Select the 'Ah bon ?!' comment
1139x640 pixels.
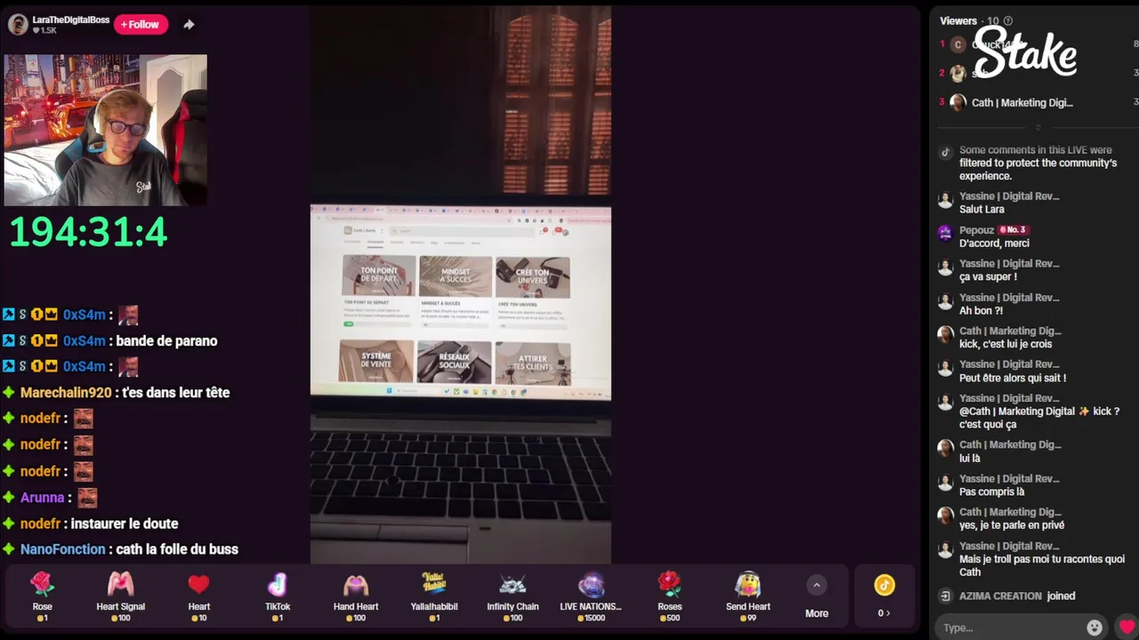tap(981, 311)
